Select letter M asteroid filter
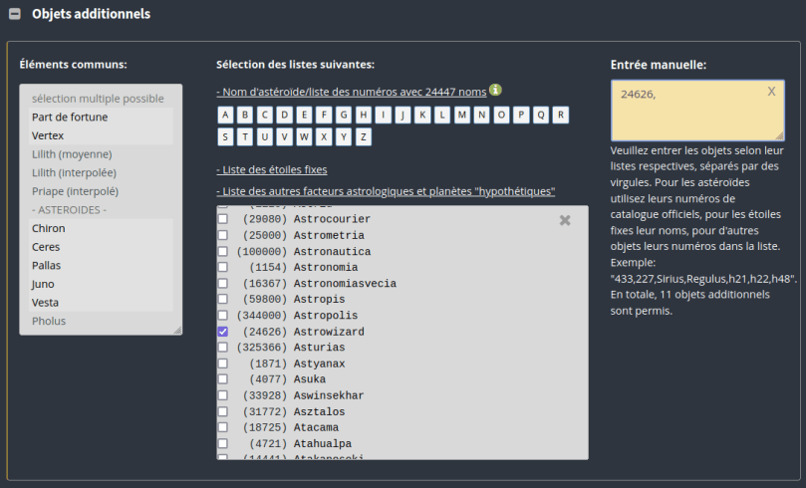Screen dimensions: 806x488 462,115
